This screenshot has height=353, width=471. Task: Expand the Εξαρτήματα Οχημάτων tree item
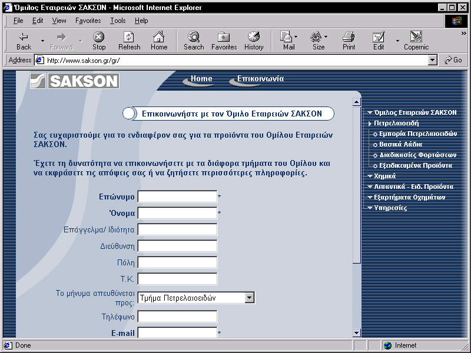click(370, 197)
